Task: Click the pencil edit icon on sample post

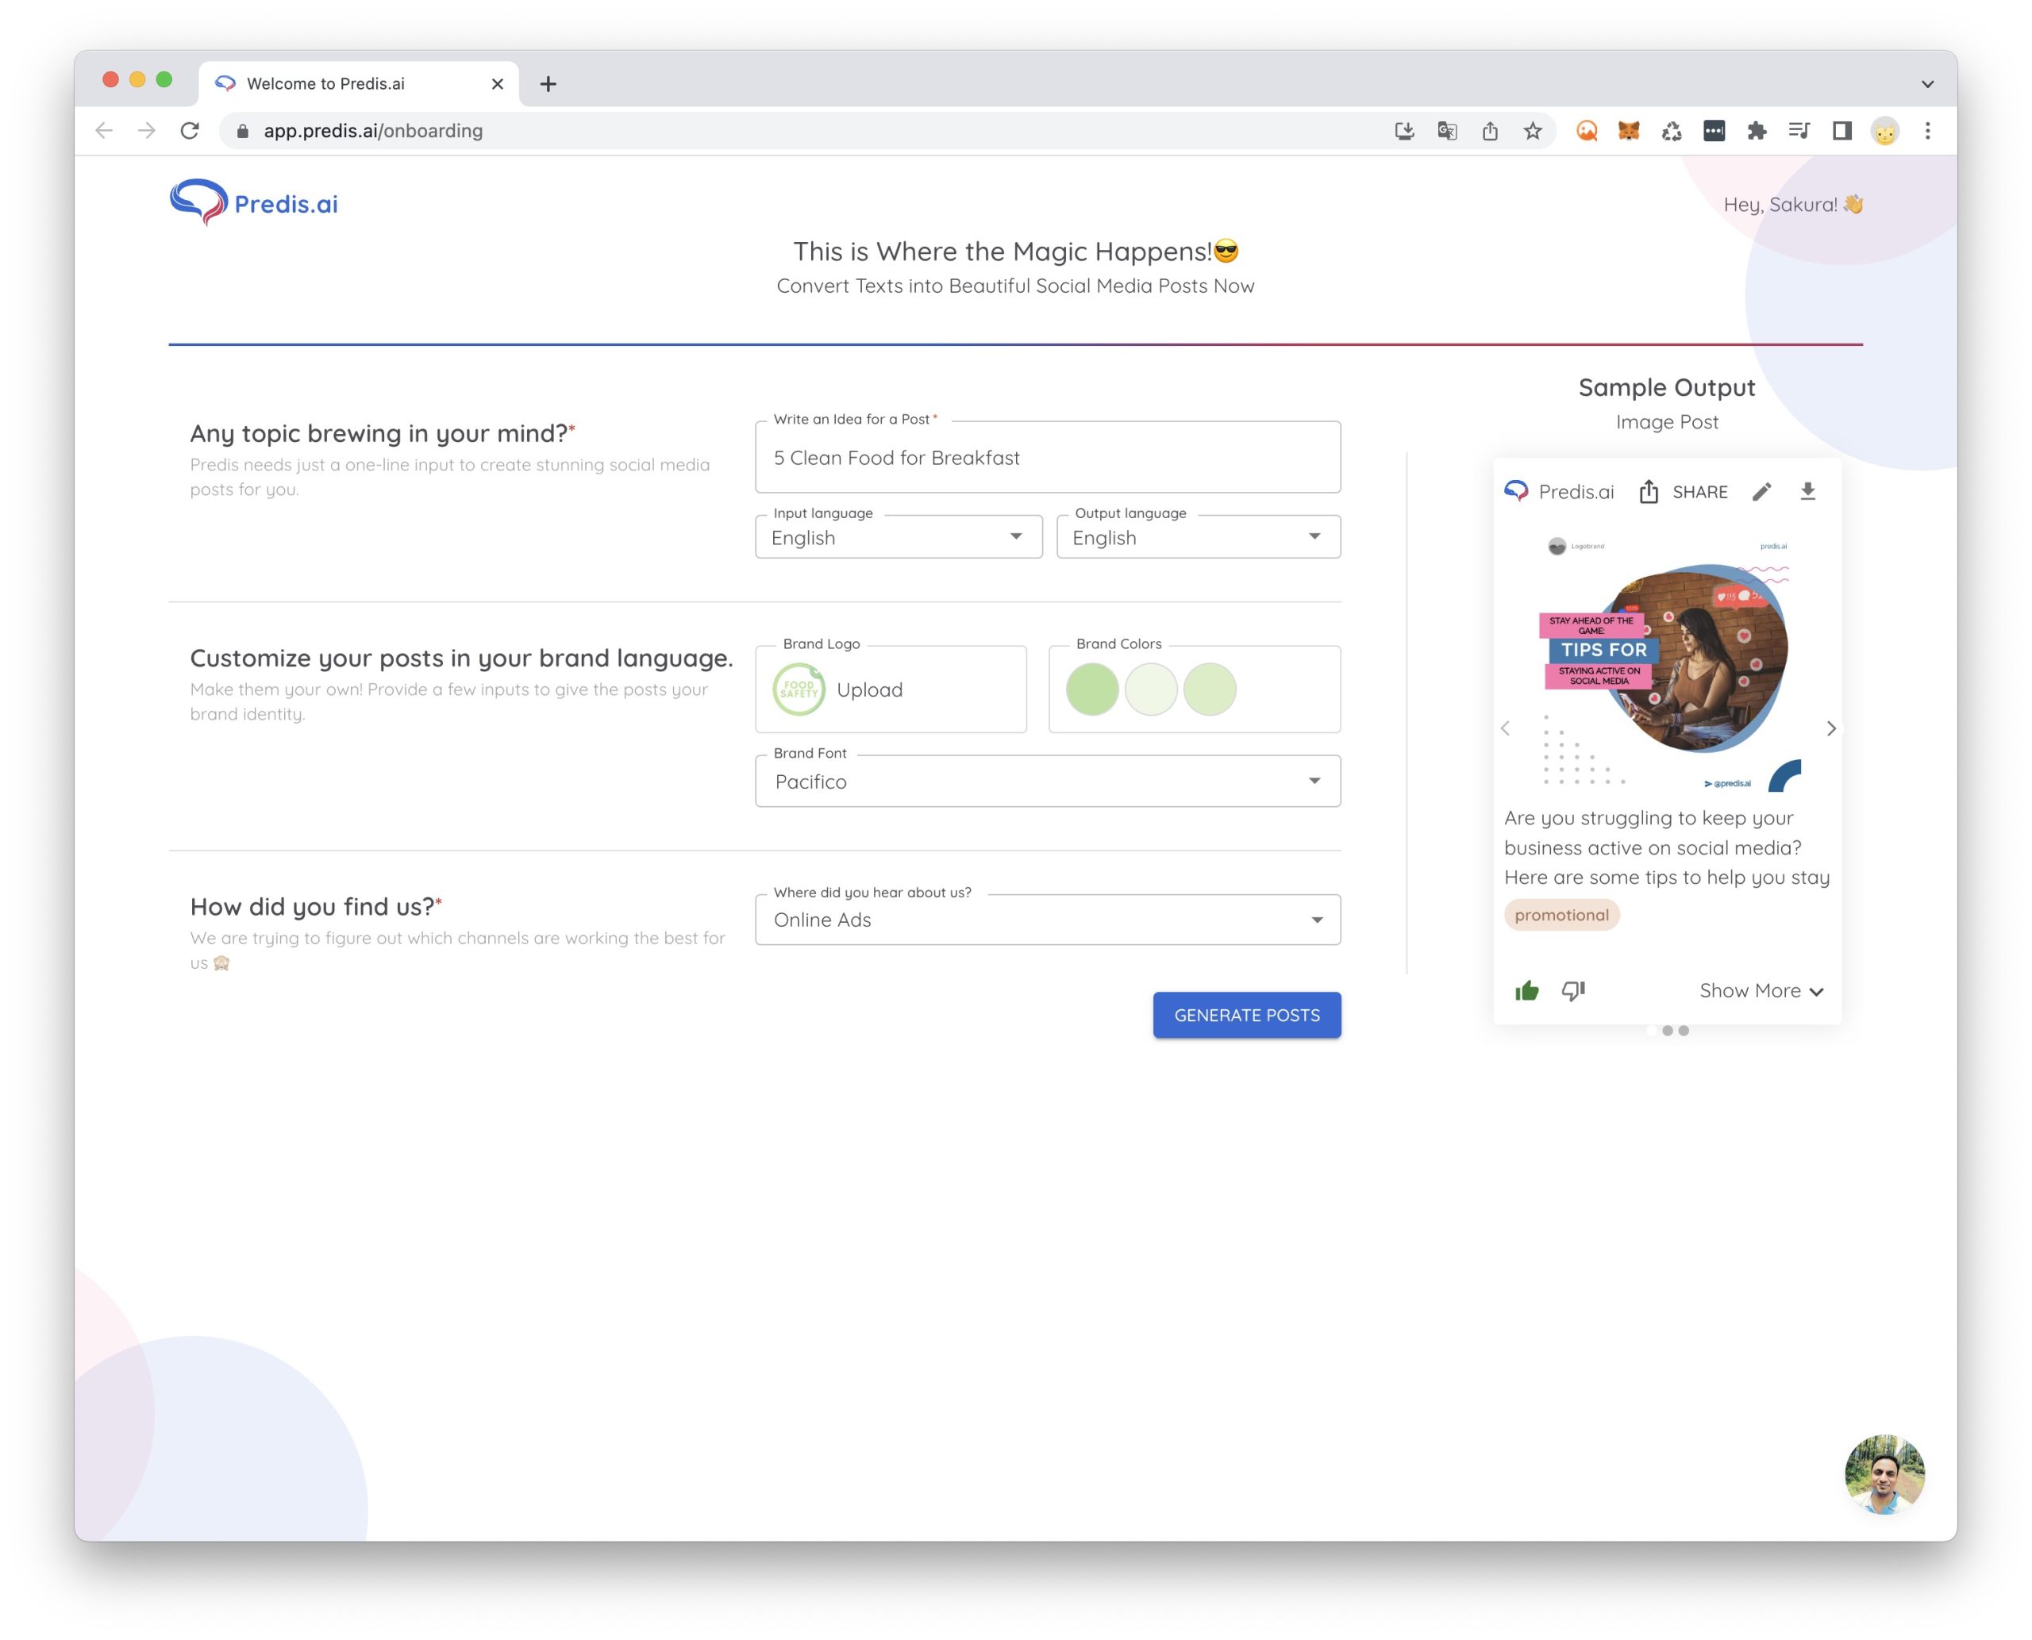Action: [x=1761, y=491]
